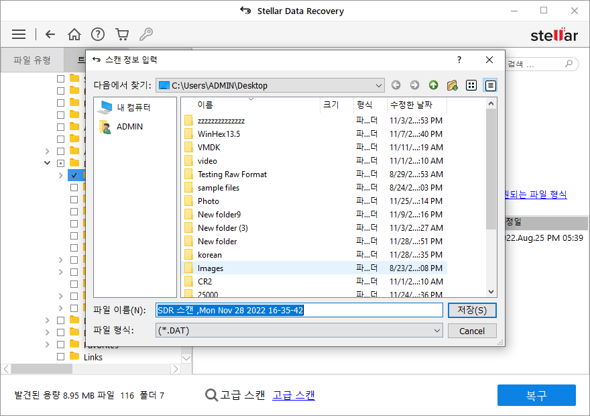The width and height of the screenshot is (590, 416).
Task: Select the New folder9 entry
Action: (x=219, y=215)
